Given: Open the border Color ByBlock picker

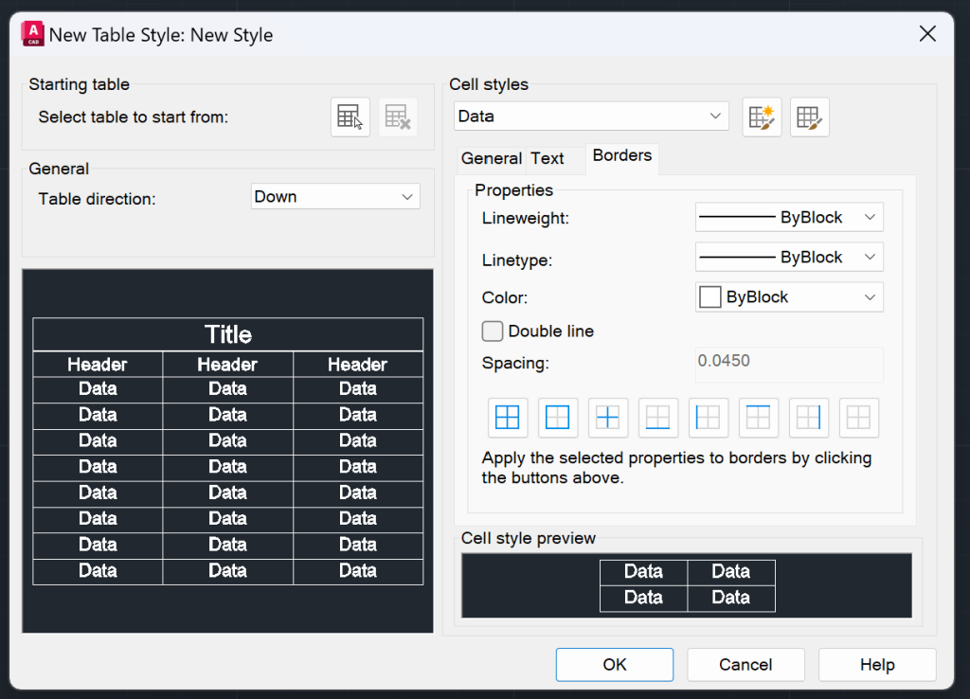Looking at the screenshot, I should pyautogui.click(x=789, y=297).
